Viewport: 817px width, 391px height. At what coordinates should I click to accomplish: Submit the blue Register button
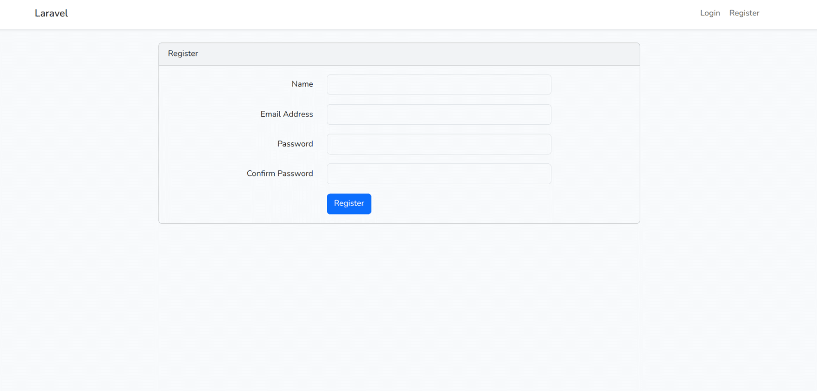(349, 204)
